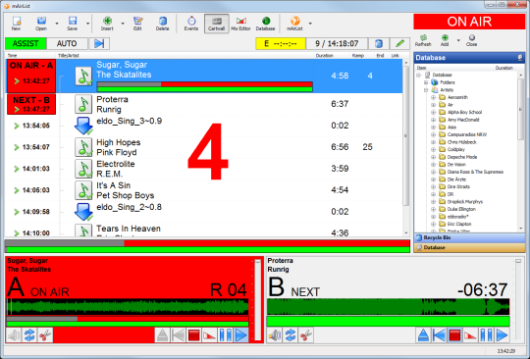Select the Dire Straits folder
The width and height of the screenshot is (530, 359).
(x=458, y=186)
